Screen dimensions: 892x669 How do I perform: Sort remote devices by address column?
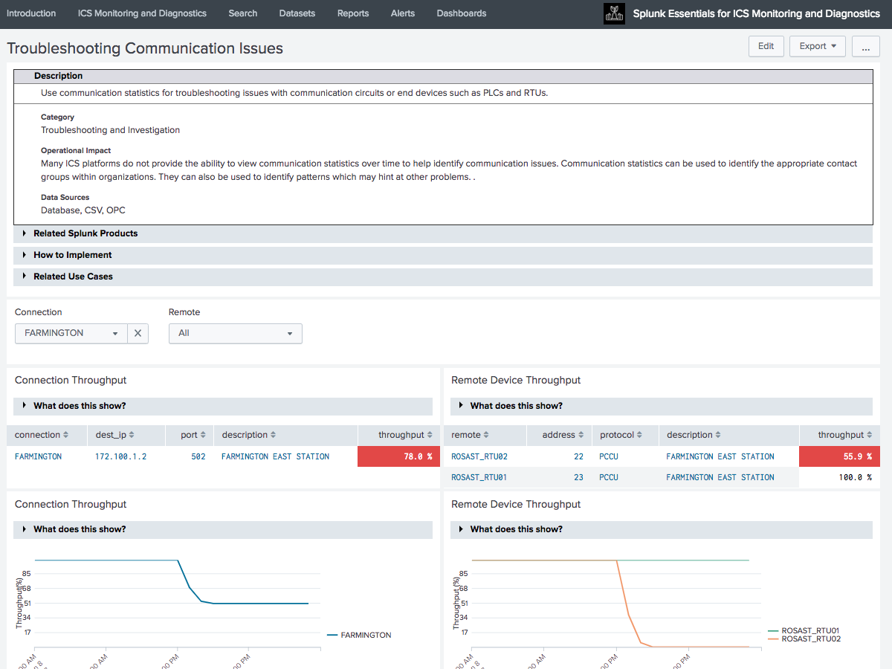coord(563,435)
